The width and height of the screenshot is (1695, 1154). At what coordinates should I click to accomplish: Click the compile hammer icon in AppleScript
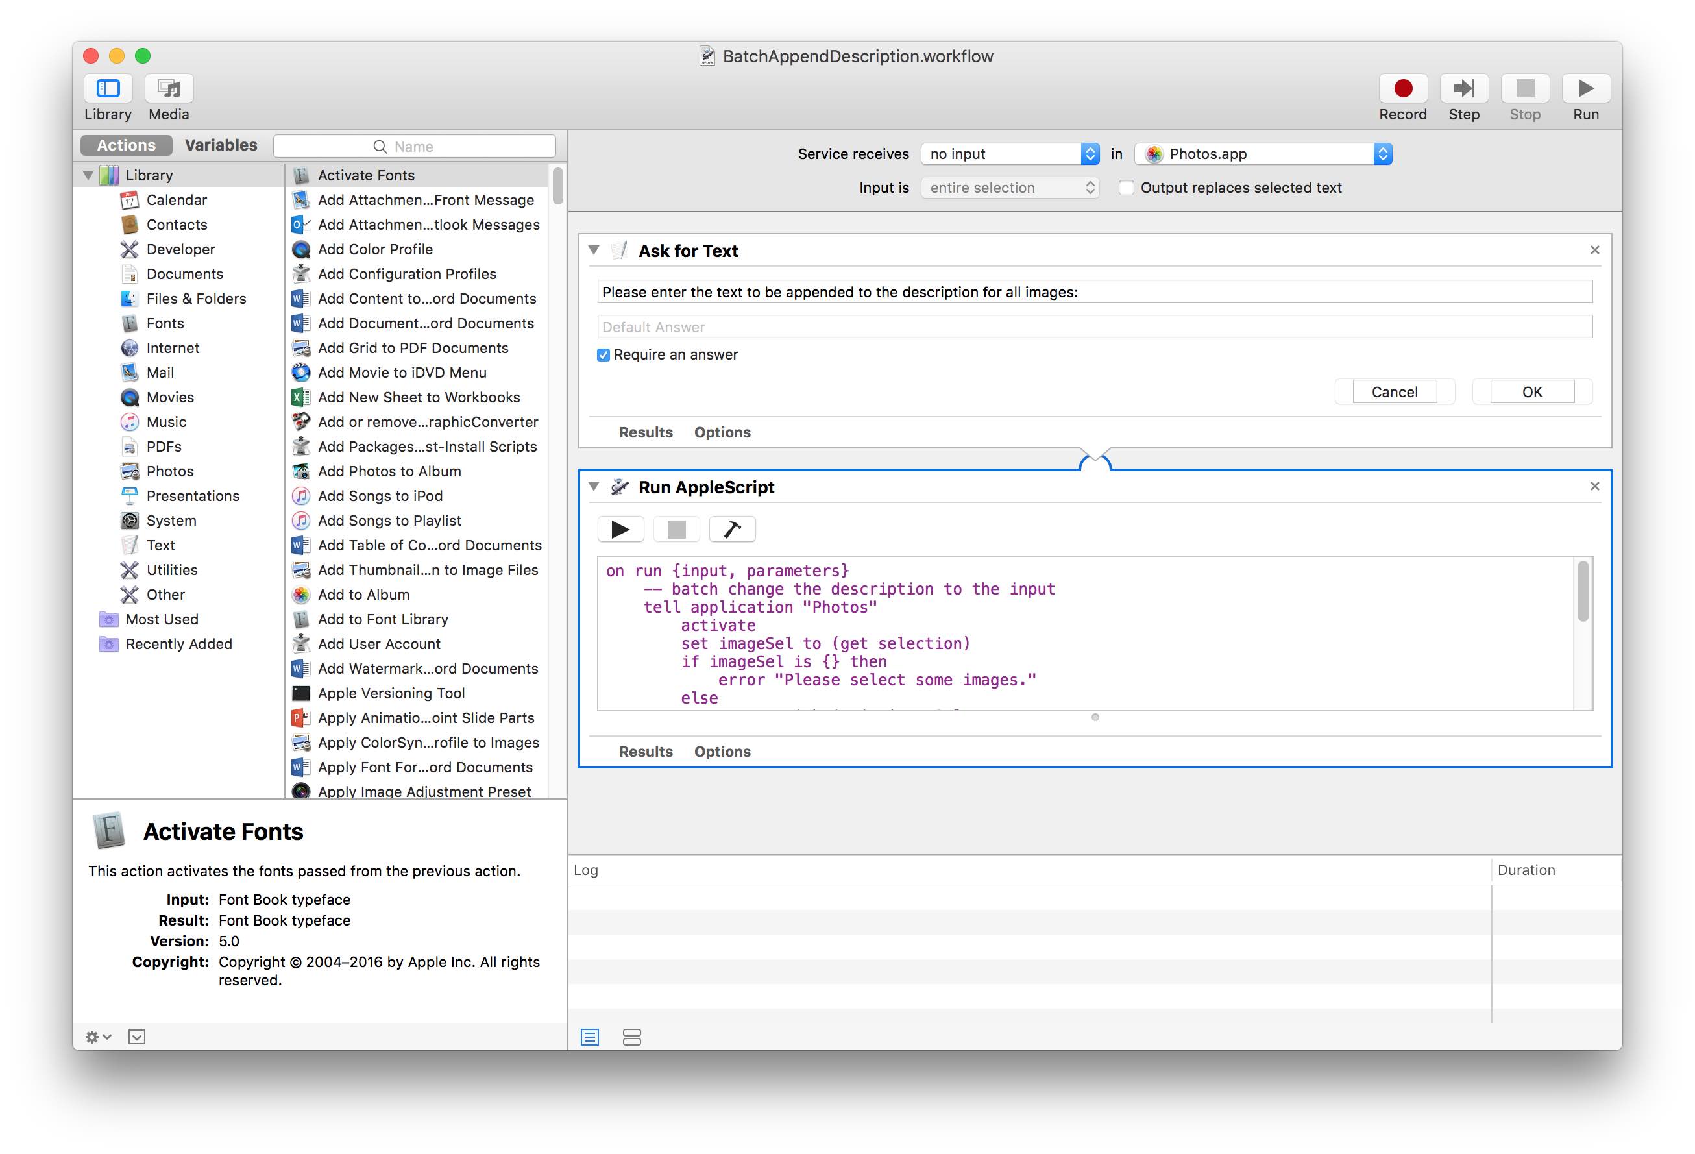pyautogui.click(x=731, y=529)
